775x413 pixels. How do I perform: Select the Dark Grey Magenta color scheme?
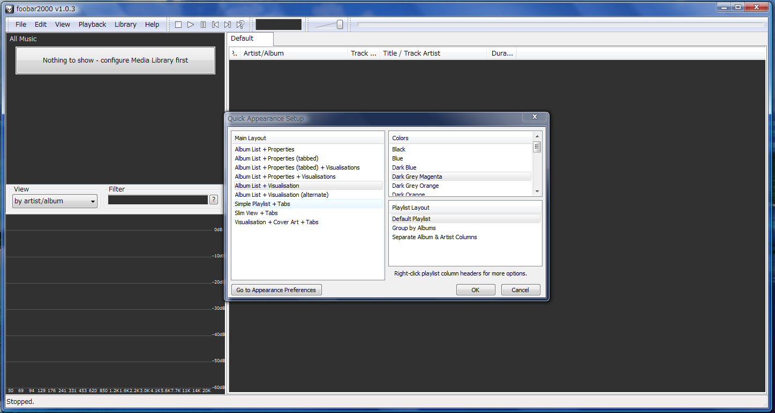pyautogui.click(x=461, y=177)
